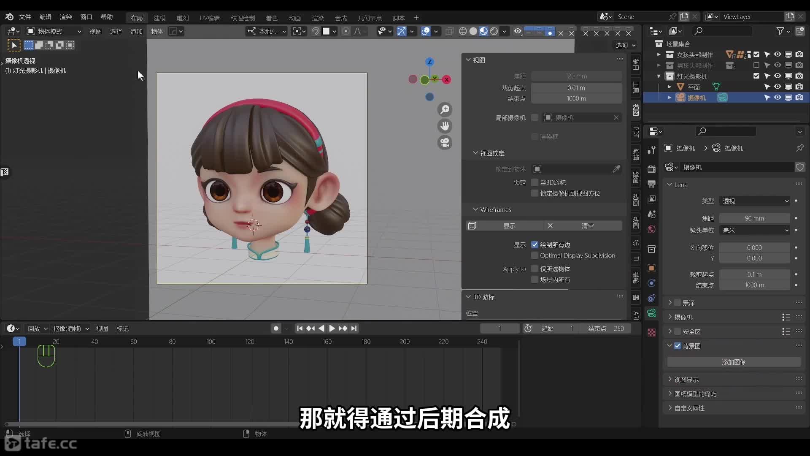Open Texture properties tab

651,333
